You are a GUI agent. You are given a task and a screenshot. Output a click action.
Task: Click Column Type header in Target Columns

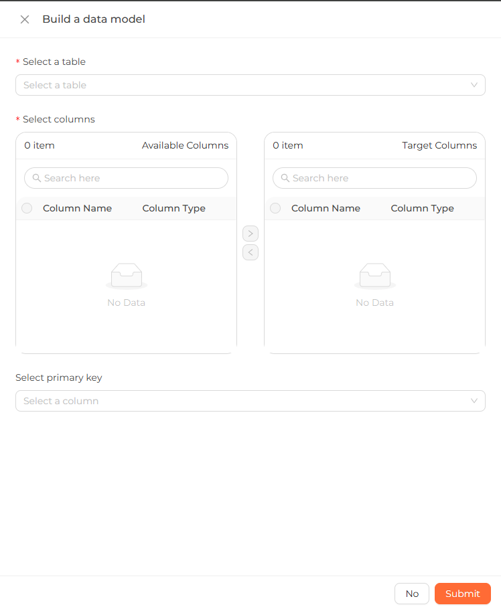(422, 209)
